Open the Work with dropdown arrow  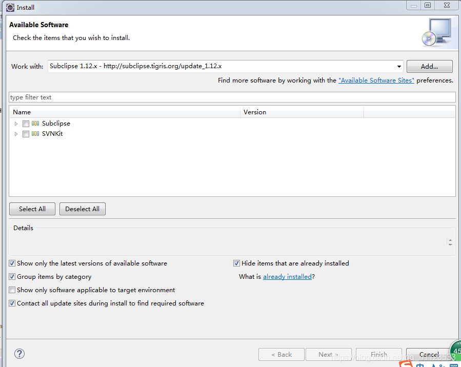(x=399, y=67)
